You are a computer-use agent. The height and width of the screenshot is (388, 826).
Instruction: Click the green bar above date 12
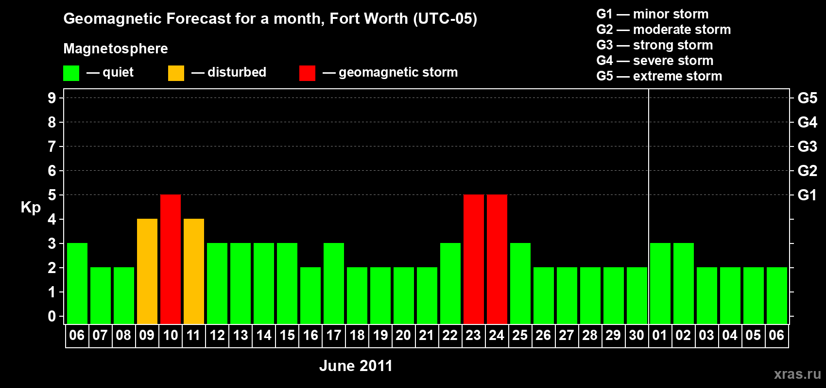(x=217, y=284)
